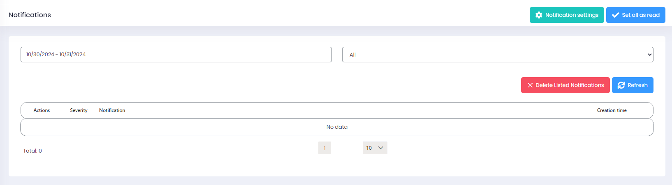672x185 pixels.
Task: Sort by the Notification column header
Action: click(x=112, y=110)
